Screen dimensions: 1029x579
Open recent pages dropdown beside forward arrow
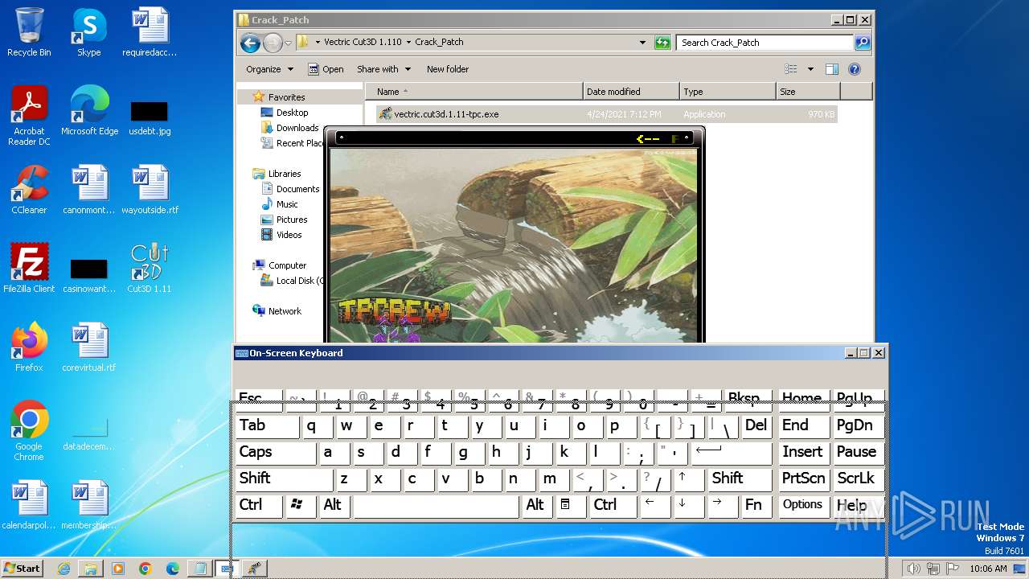[x=288, y=43]
